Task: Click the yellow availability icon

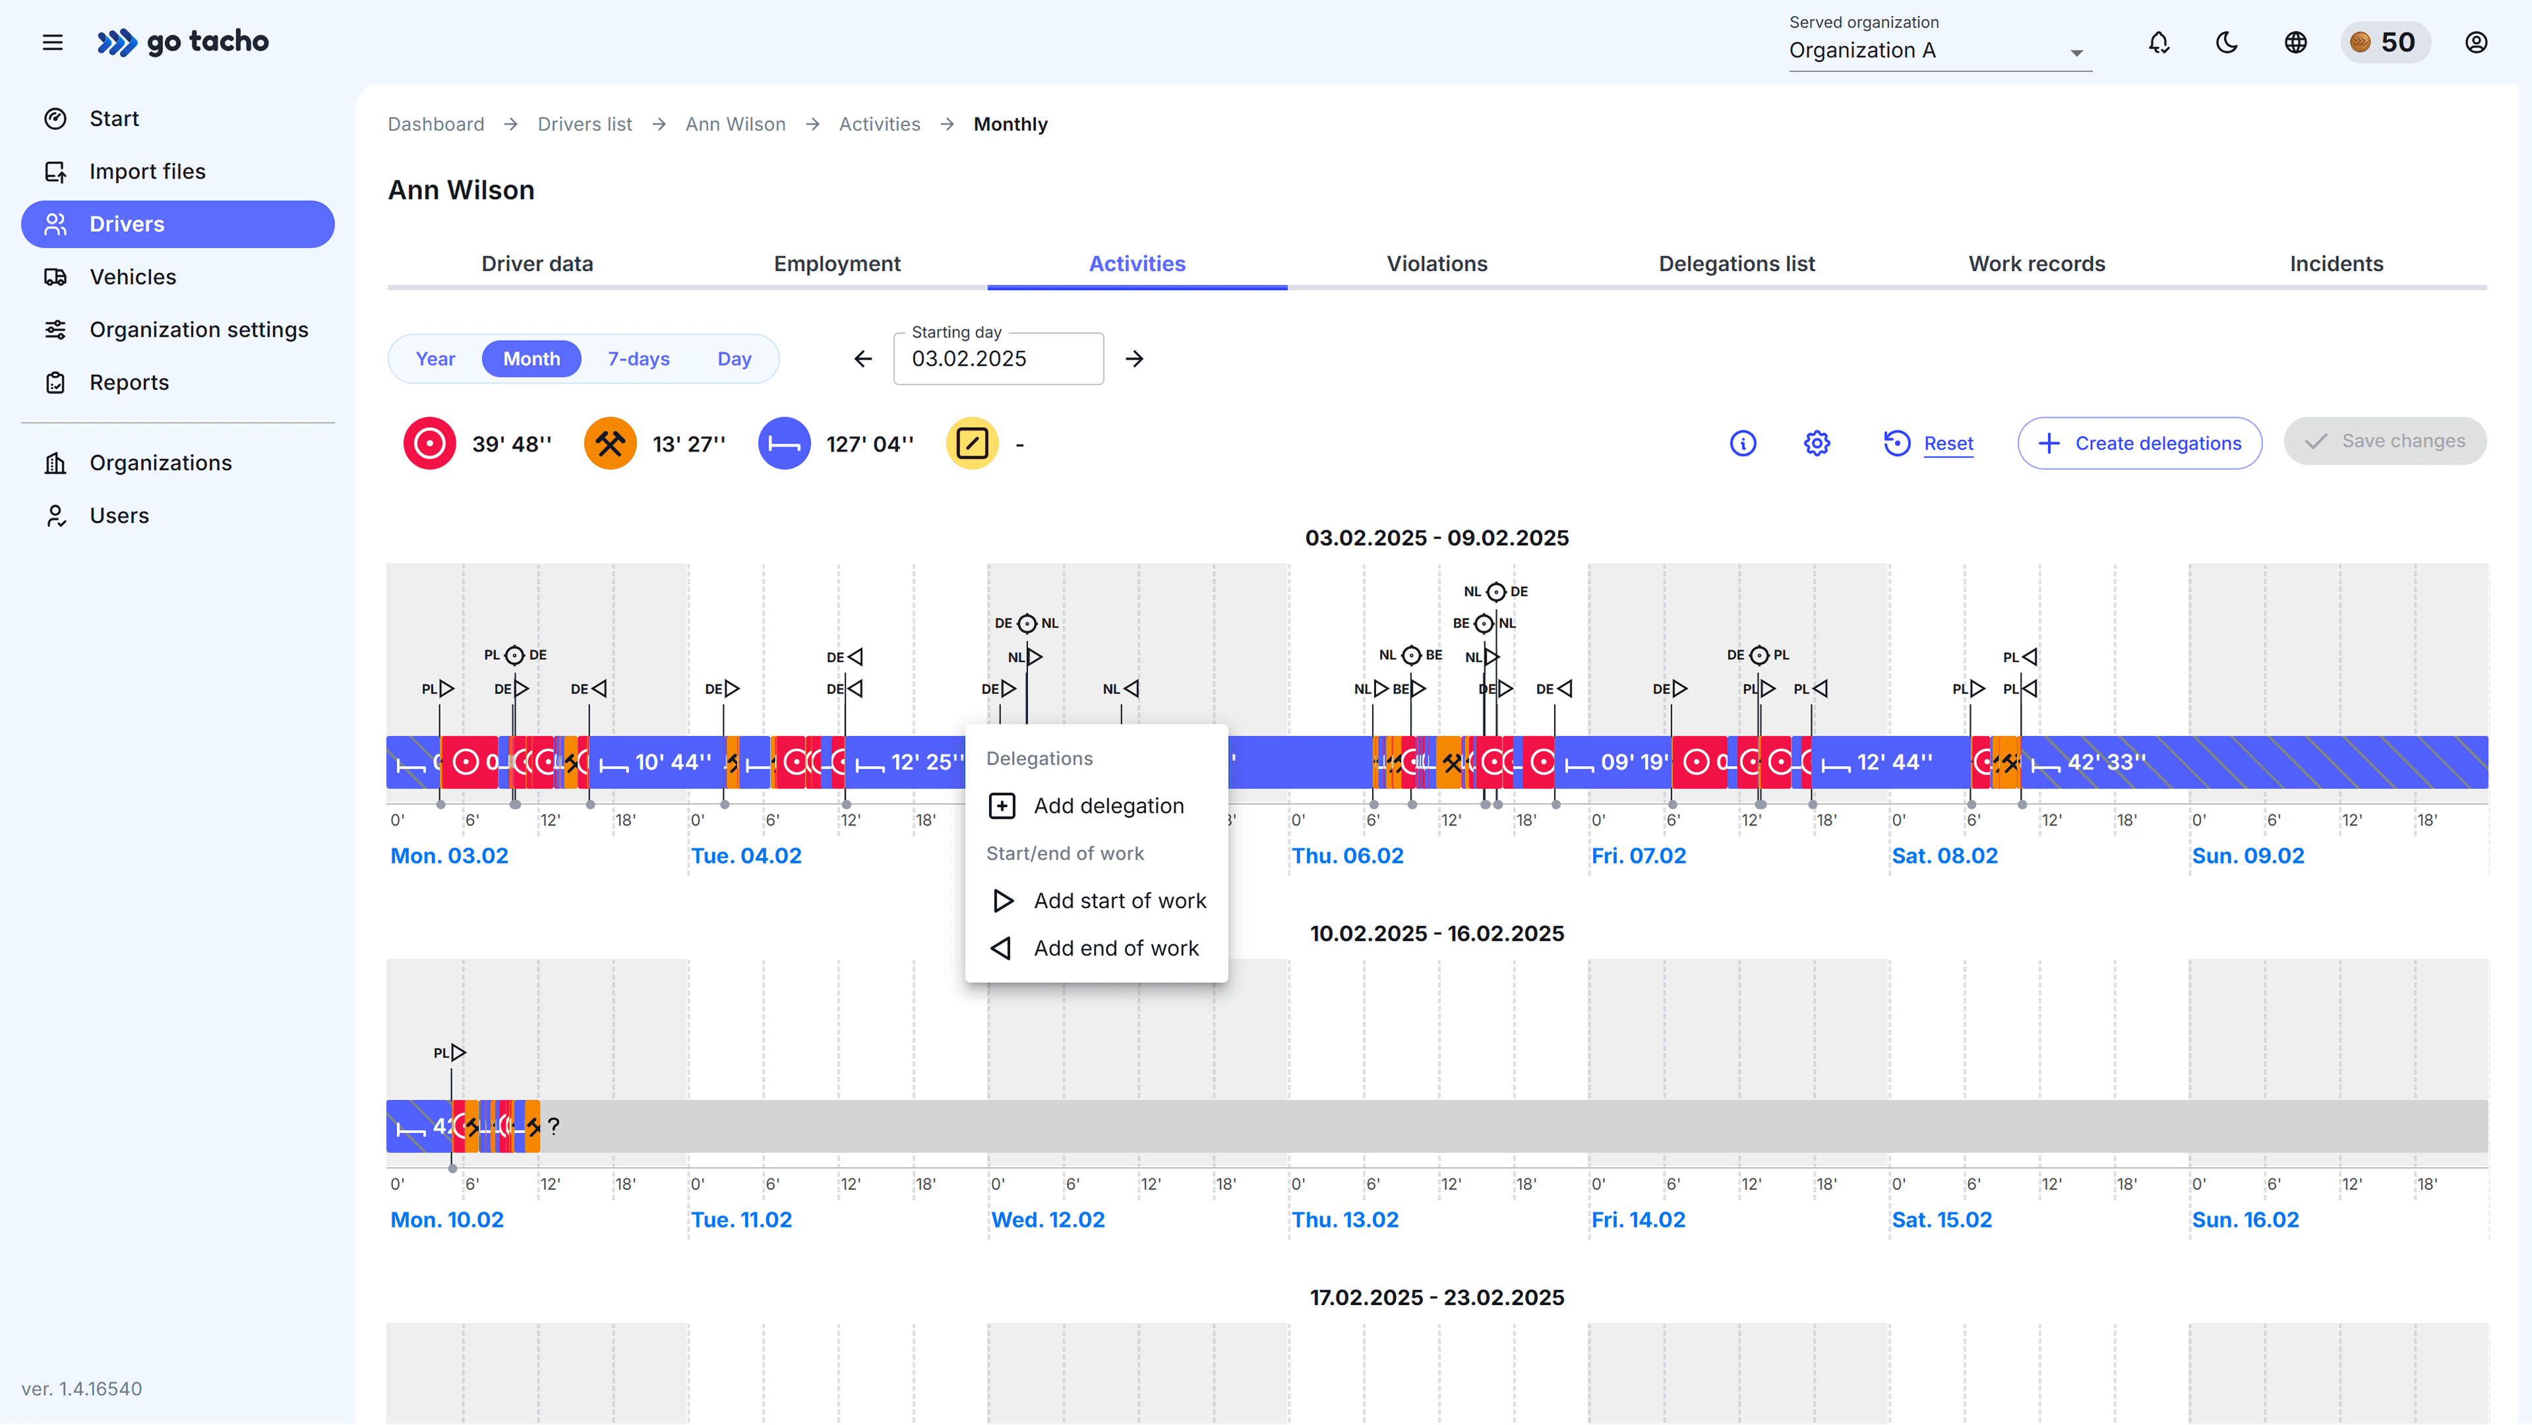Action: 972,443
